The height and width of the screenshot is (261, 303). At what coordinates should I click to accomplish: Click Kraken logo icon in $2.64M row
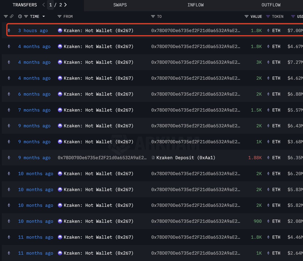(x=60, y=253)
